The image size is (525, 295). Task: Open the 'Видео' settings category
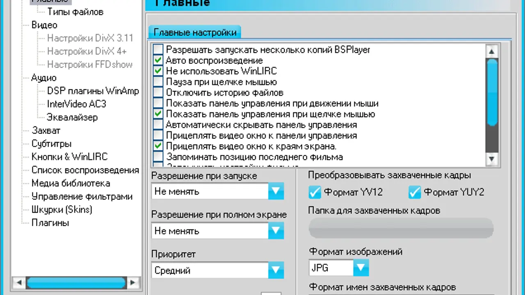pyautogui.click(x=44, y=25)
